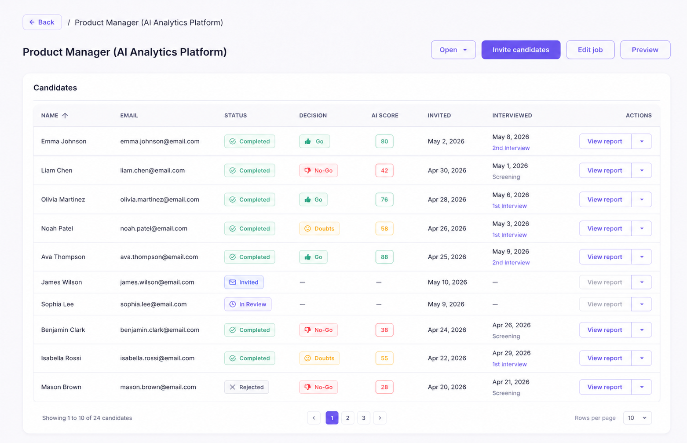Expand the actions dropdown arrow for Emma Johnson
This screenshot has height=443, width=687.
pos(642,142)
